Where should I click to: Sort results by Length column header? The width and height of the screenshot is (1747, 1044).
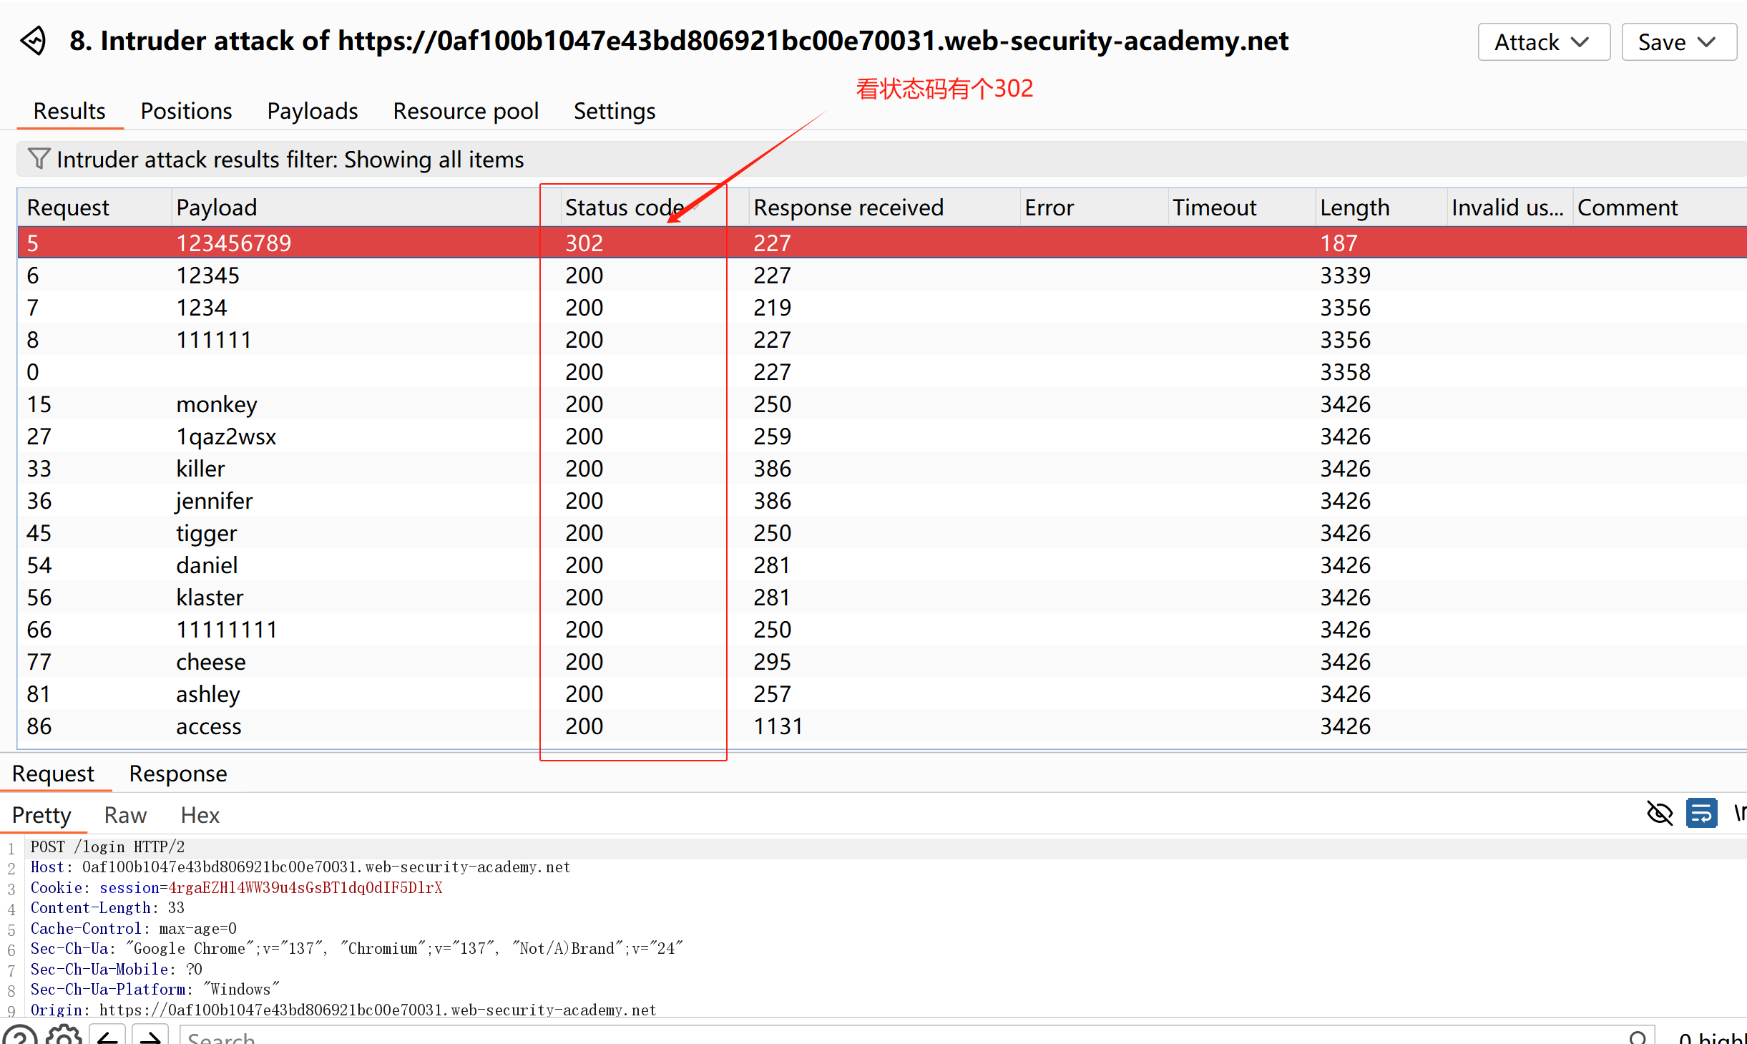click(1354, 208)
